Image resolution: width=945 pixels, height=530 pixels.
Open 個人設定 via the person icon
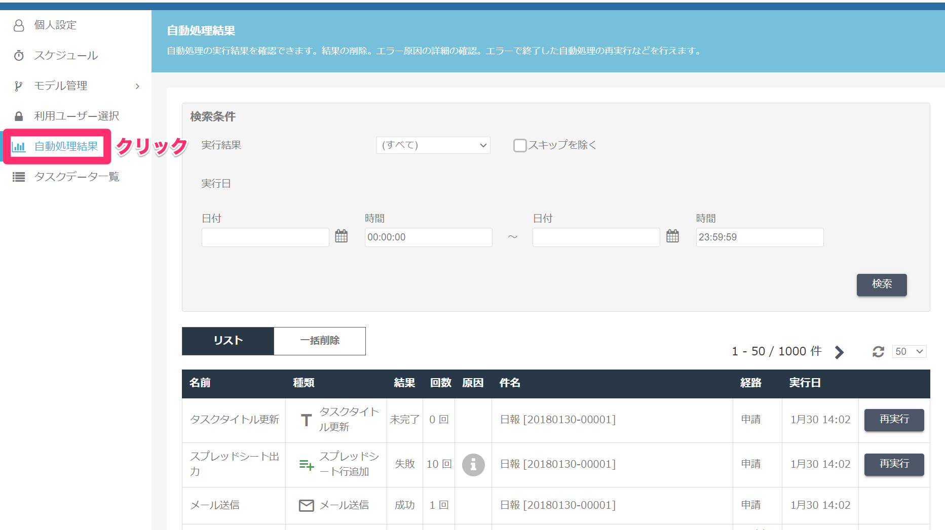(19, 25)
